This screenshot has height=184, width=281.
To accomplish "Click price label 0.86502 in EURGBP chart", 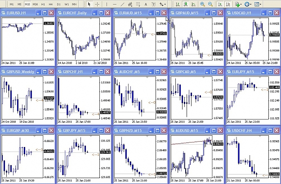I will coord(49,151).
